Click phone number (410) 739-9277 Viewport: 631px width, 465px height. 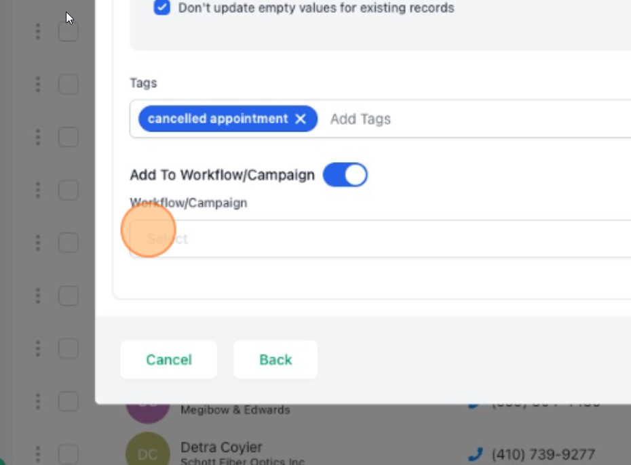pyautogui.click(x=543, y=455)
